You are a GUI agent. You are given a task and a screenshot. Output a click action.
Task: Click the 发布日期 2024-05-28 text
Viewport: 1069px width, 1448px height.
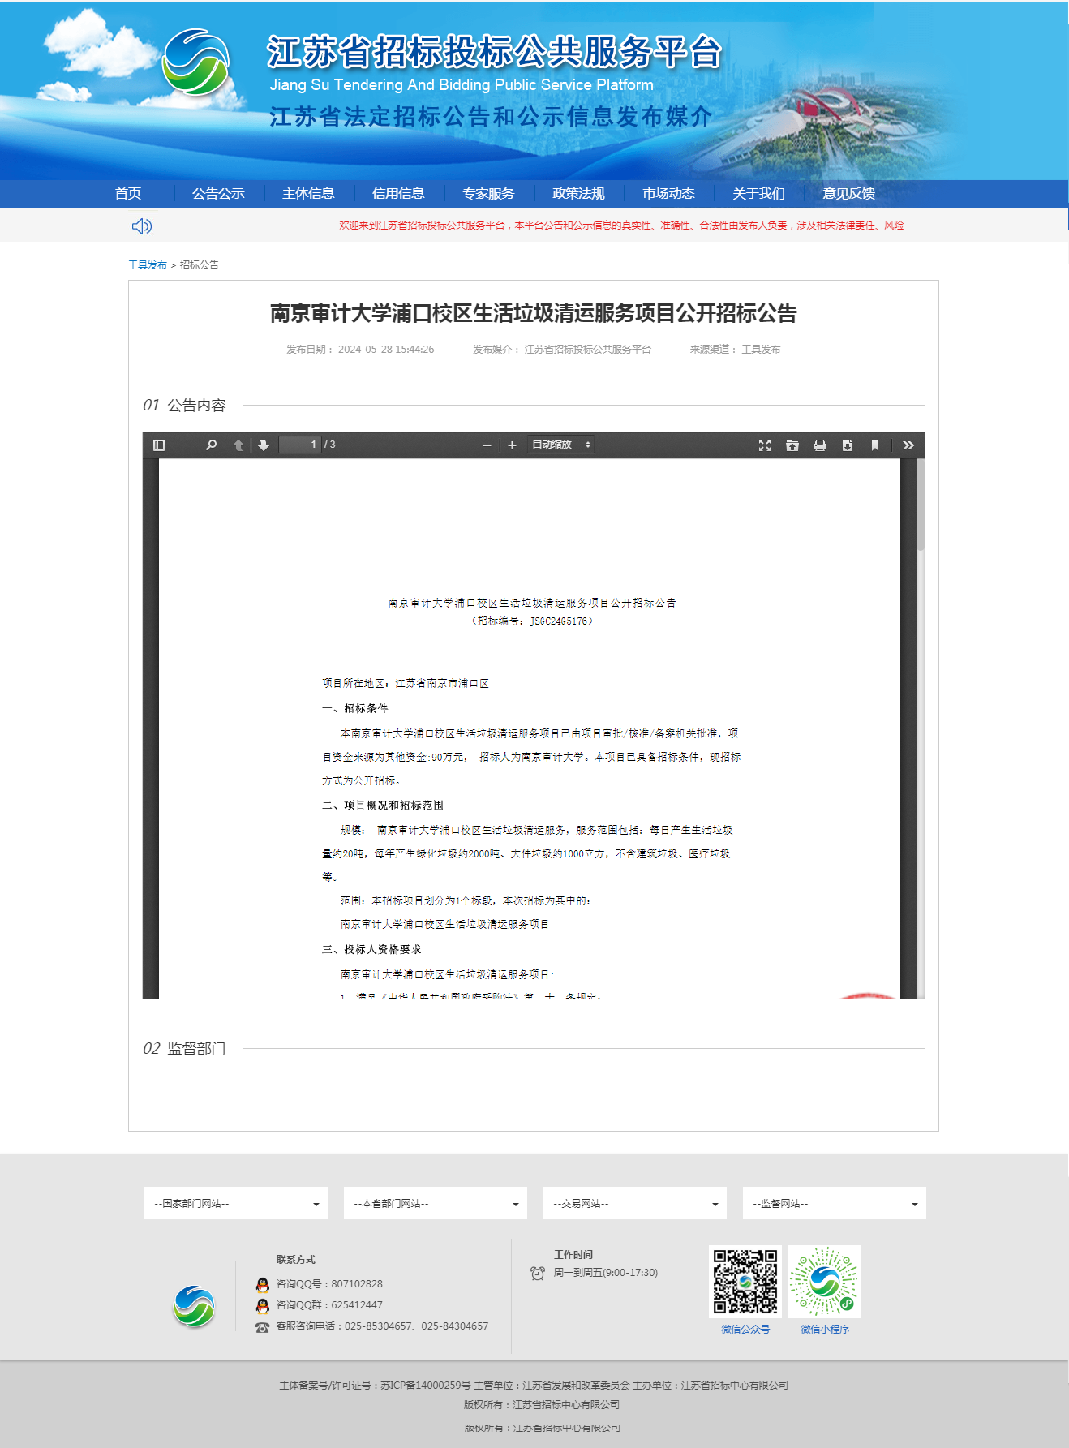coord(360,350)
